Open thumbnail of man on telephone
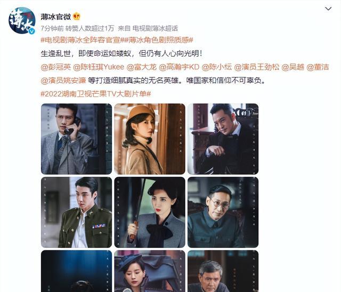Viewport: 341px width, 292px height. tap(76, 139)
